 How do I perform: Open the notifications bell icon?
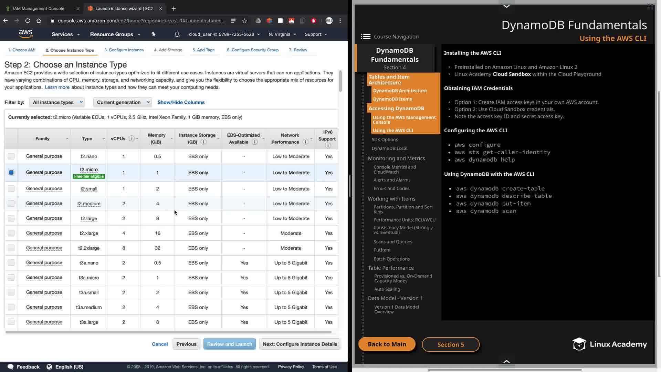click(x=177, y=34)
